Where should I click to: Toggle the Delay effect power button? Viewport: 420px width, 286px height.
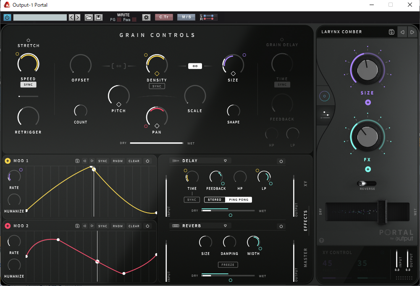point(281,161)
